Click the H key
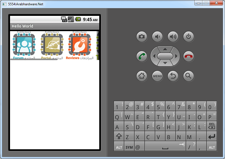The height and width of the screenshot is (159, 225). pos(170,126)
